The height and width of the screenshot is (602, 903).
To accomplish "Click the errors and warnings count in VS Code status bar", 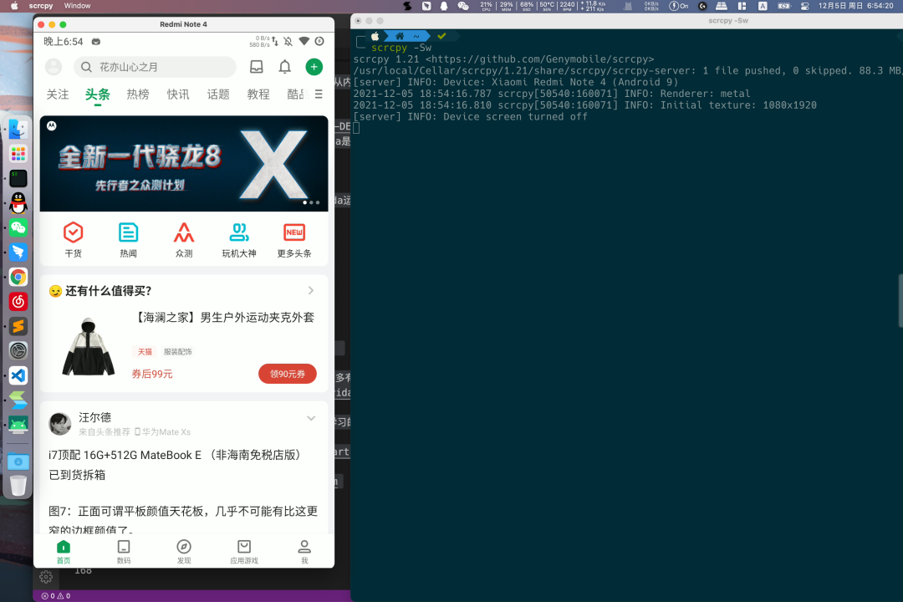I will pyautogui.click(x=57, y=596).
